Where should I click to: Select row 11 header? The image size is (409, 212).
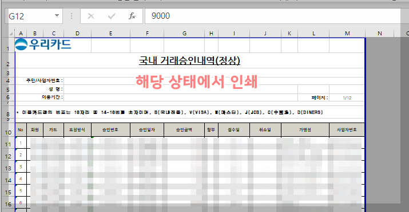pyautogui.click(x=8, y=143)
